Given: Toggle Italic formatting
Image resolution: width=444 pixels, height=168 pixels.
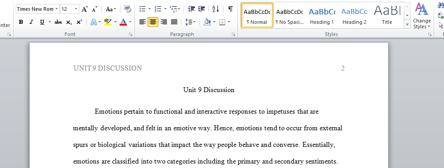Looking at the screenshot, I should point(32,22).
